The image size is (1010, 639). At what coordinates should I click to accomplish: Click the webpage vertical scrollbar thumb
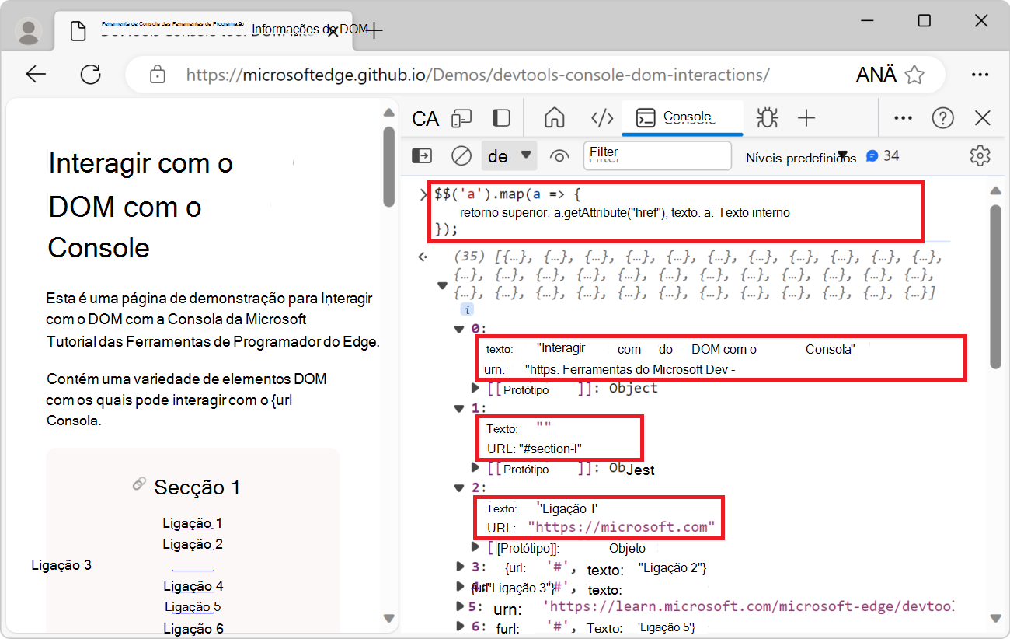(388, 166)
